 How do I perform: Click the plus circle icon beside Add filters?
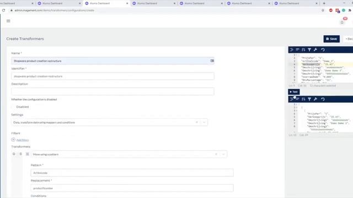[13, 140]
